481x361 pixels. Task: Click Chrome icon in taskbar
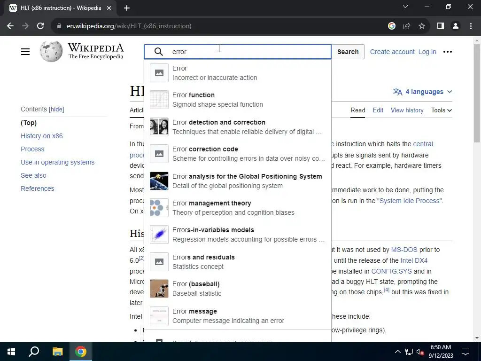point(81,352)
